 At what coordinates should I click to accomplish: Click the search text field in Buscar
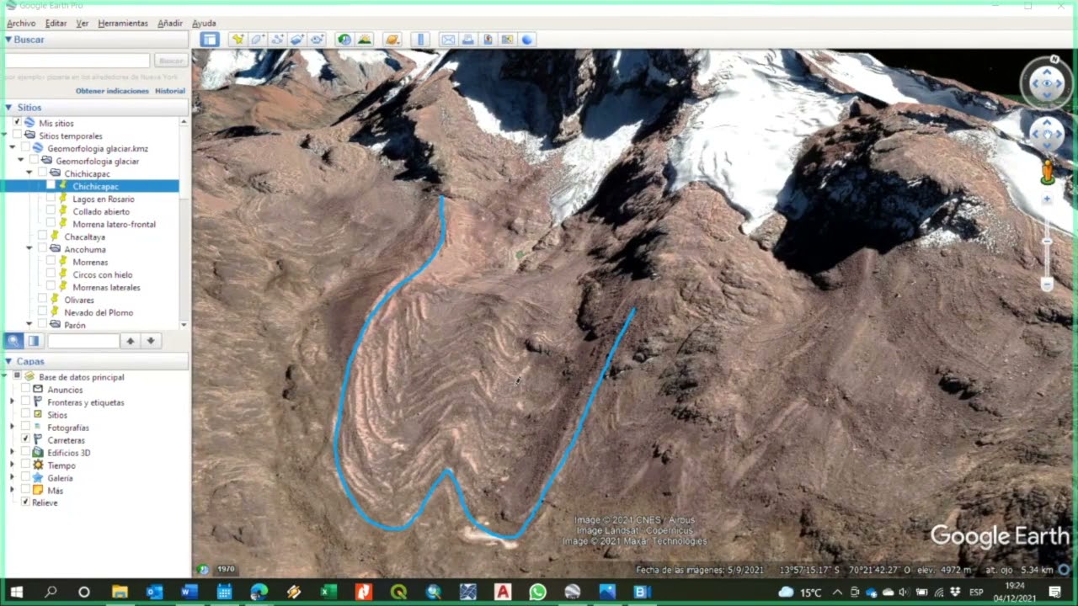pos(77,61)
